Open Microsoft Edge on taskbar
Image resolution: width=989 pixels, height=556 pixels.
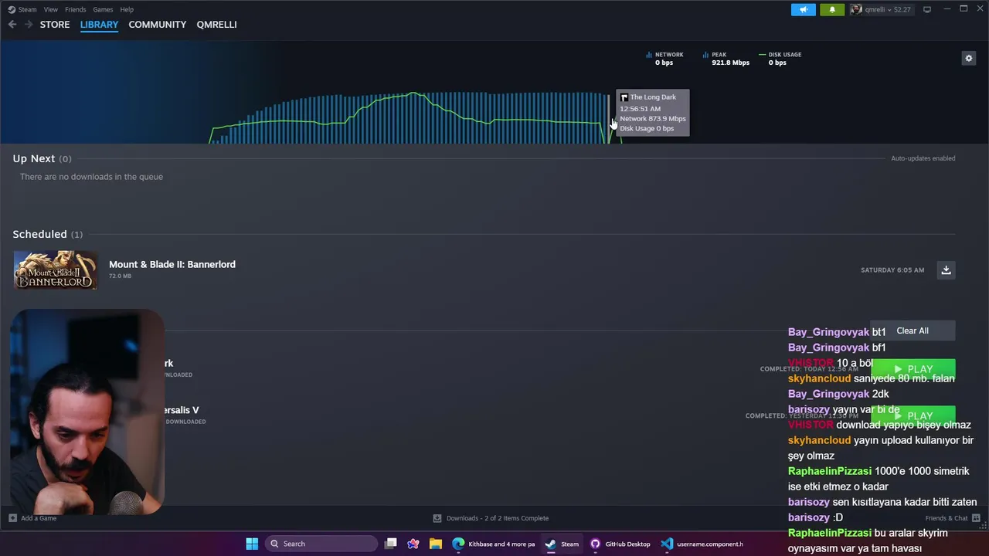tap(494, 544)
